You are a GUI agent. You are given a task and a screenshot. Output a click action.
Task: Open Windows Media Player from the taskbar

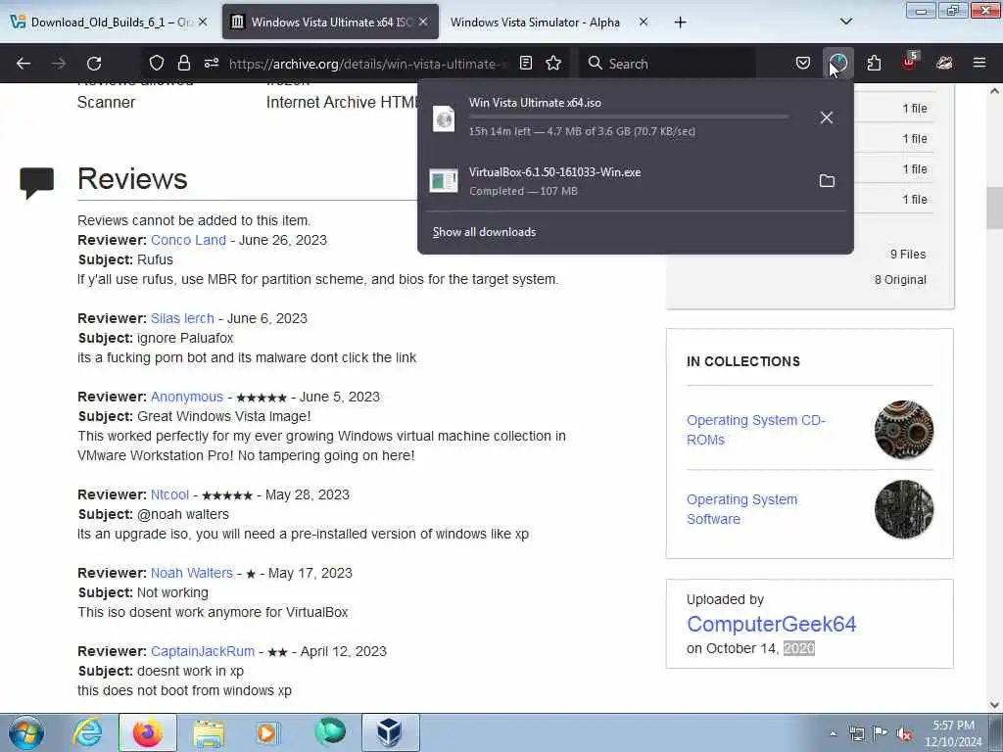tap(268, 732)
